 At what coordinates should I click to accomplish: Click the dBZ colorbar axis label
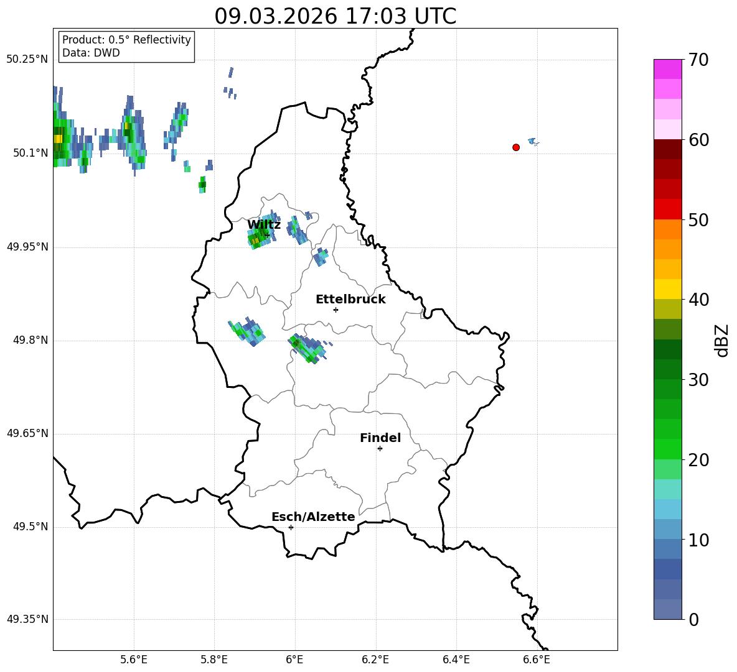tap(721, 340)
